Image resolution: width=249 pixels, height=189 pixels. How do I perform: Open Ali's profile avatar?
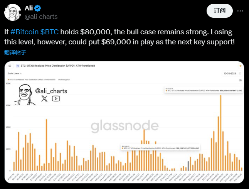coord(13,12)
